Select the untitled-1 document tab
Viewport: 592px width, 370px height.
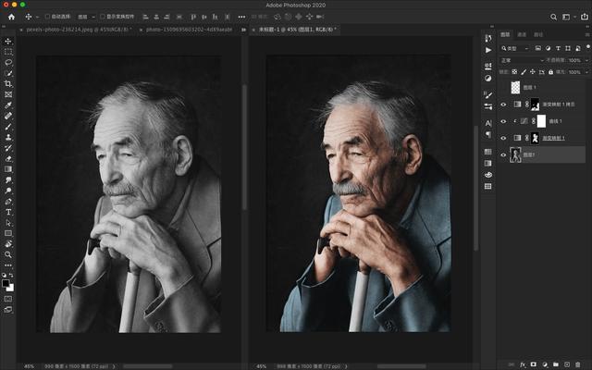click(x=298, y=30)
